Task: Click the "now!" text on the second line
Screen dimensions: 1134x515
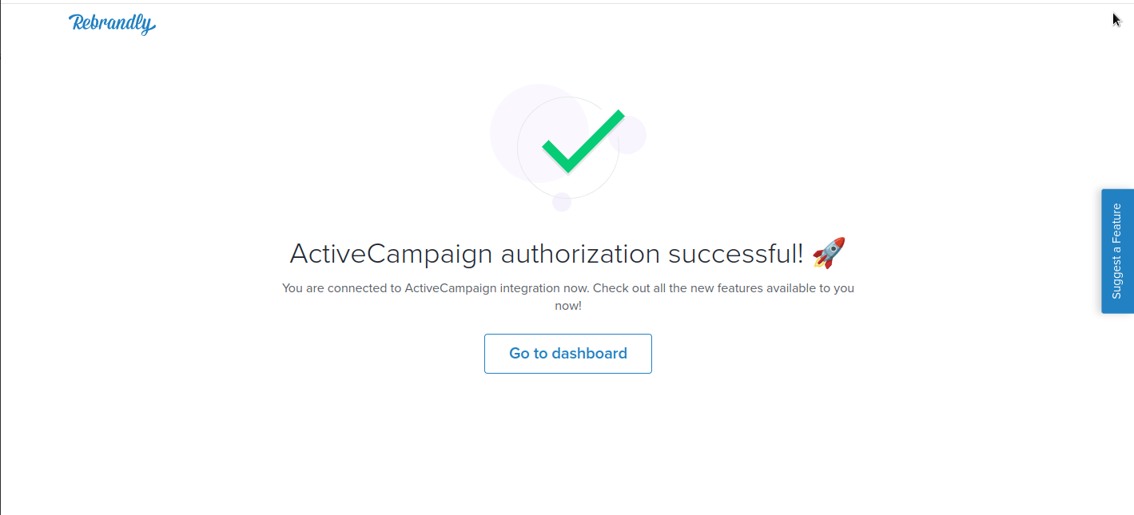Action: click(x=568, y=306)
